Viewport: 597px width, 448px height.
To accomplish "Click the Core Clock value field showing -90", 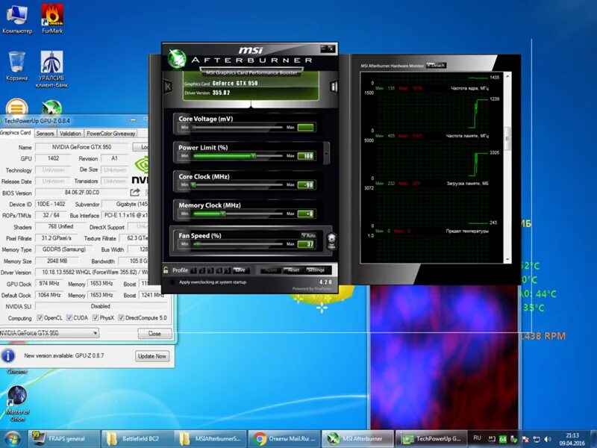I will coord(306,184).
